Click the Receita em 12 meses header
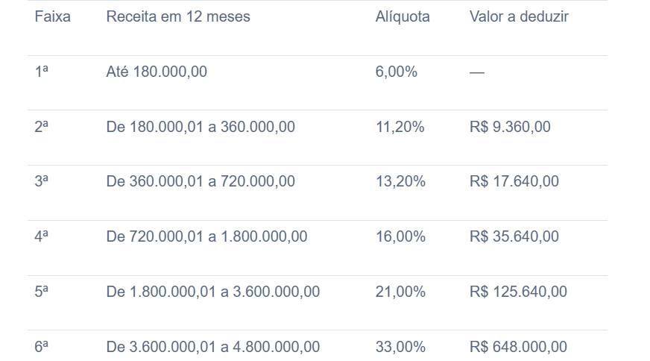Viewport: 650px width, 361px height. (x=178, y=16)
